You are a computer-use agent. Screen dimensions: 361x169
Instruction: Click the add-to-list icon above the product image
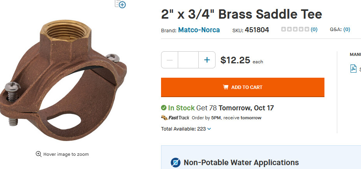pyautogui.click(x=120, y=4)
